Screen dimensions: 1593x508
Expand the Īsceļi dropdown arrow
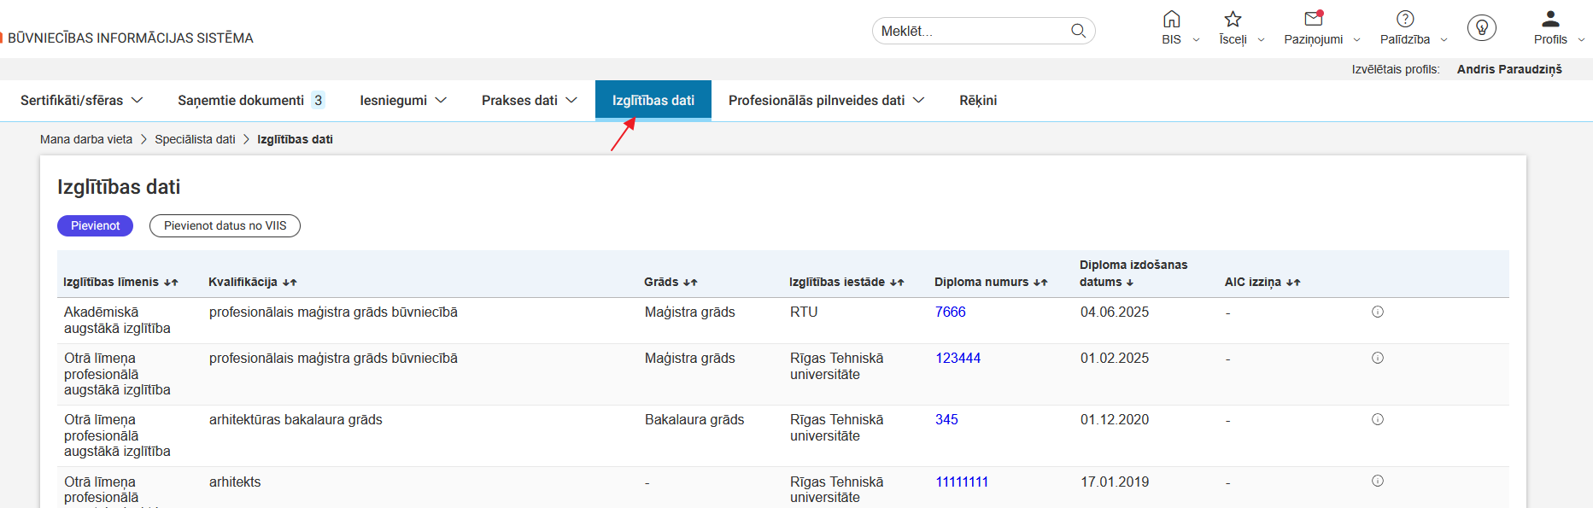(x=1261, y=40)
